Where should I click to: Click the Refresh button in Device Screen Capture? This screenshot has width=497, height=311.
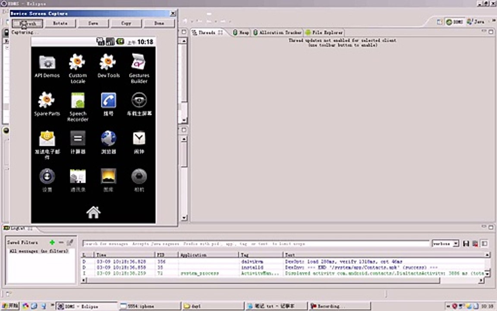[x=28, y=23]
